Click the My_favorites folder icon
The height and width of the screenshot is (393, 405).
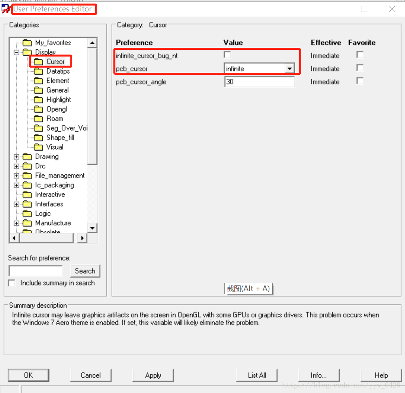(x=27, y=43)
